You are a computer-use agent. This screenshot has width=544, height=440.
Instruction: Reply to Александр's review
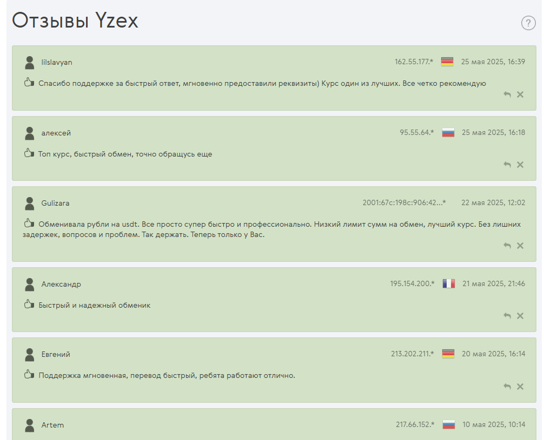click(x=507, y=316)
